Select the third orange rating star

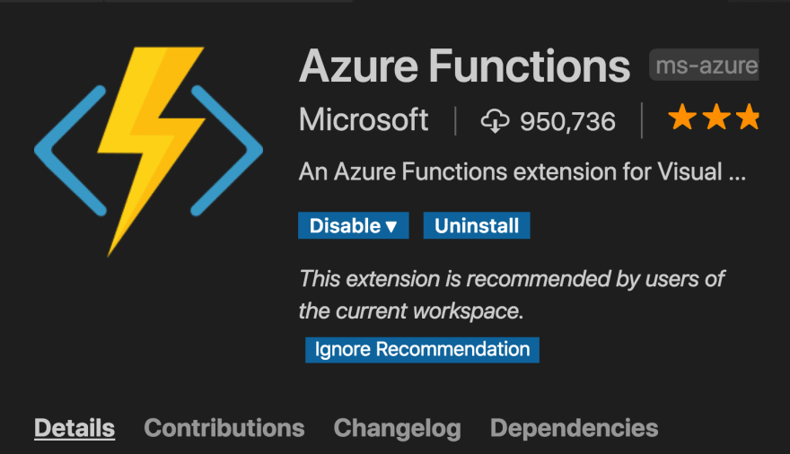[748, 117]
